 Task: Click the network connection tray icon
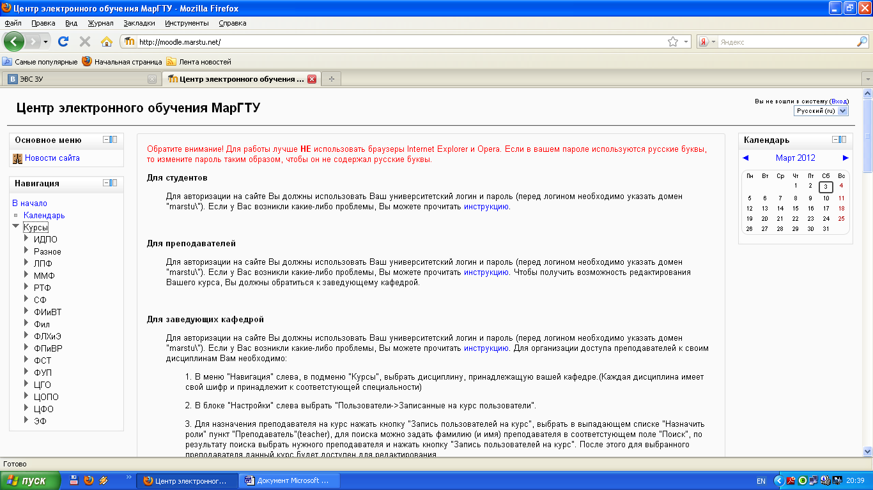[814, 480]
